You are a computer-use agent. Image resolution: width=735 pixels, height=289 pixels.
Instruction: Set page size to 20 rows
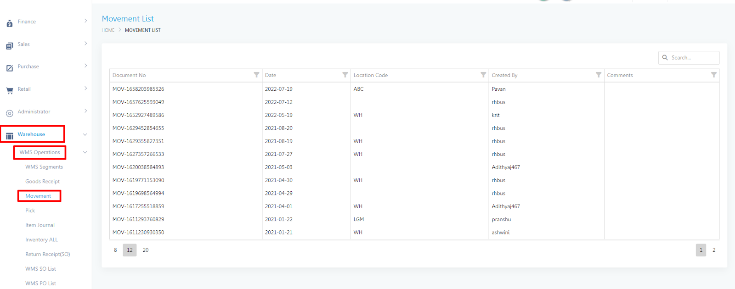tap(146, 250)
